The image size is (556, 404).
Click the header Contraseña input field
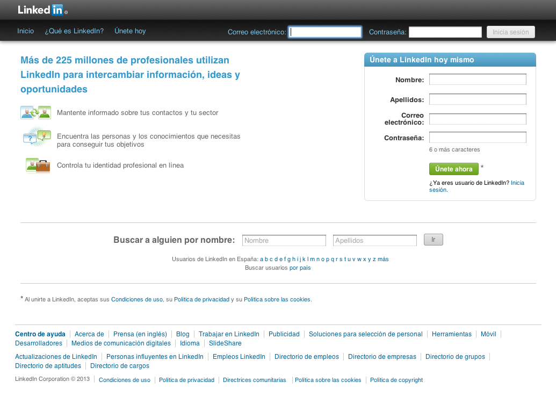pyautogui.click(x=445, y=32)
